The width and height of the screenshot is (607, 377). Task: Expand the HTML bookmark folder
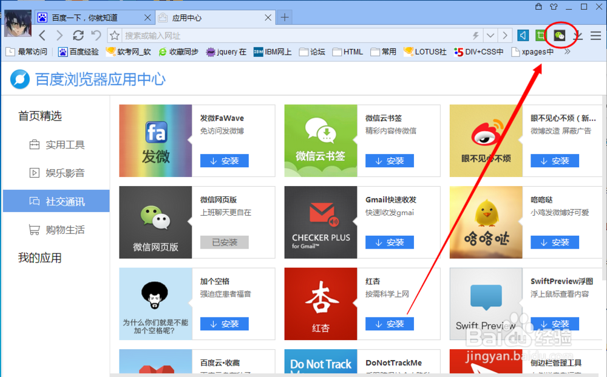[x=348, y=52]
